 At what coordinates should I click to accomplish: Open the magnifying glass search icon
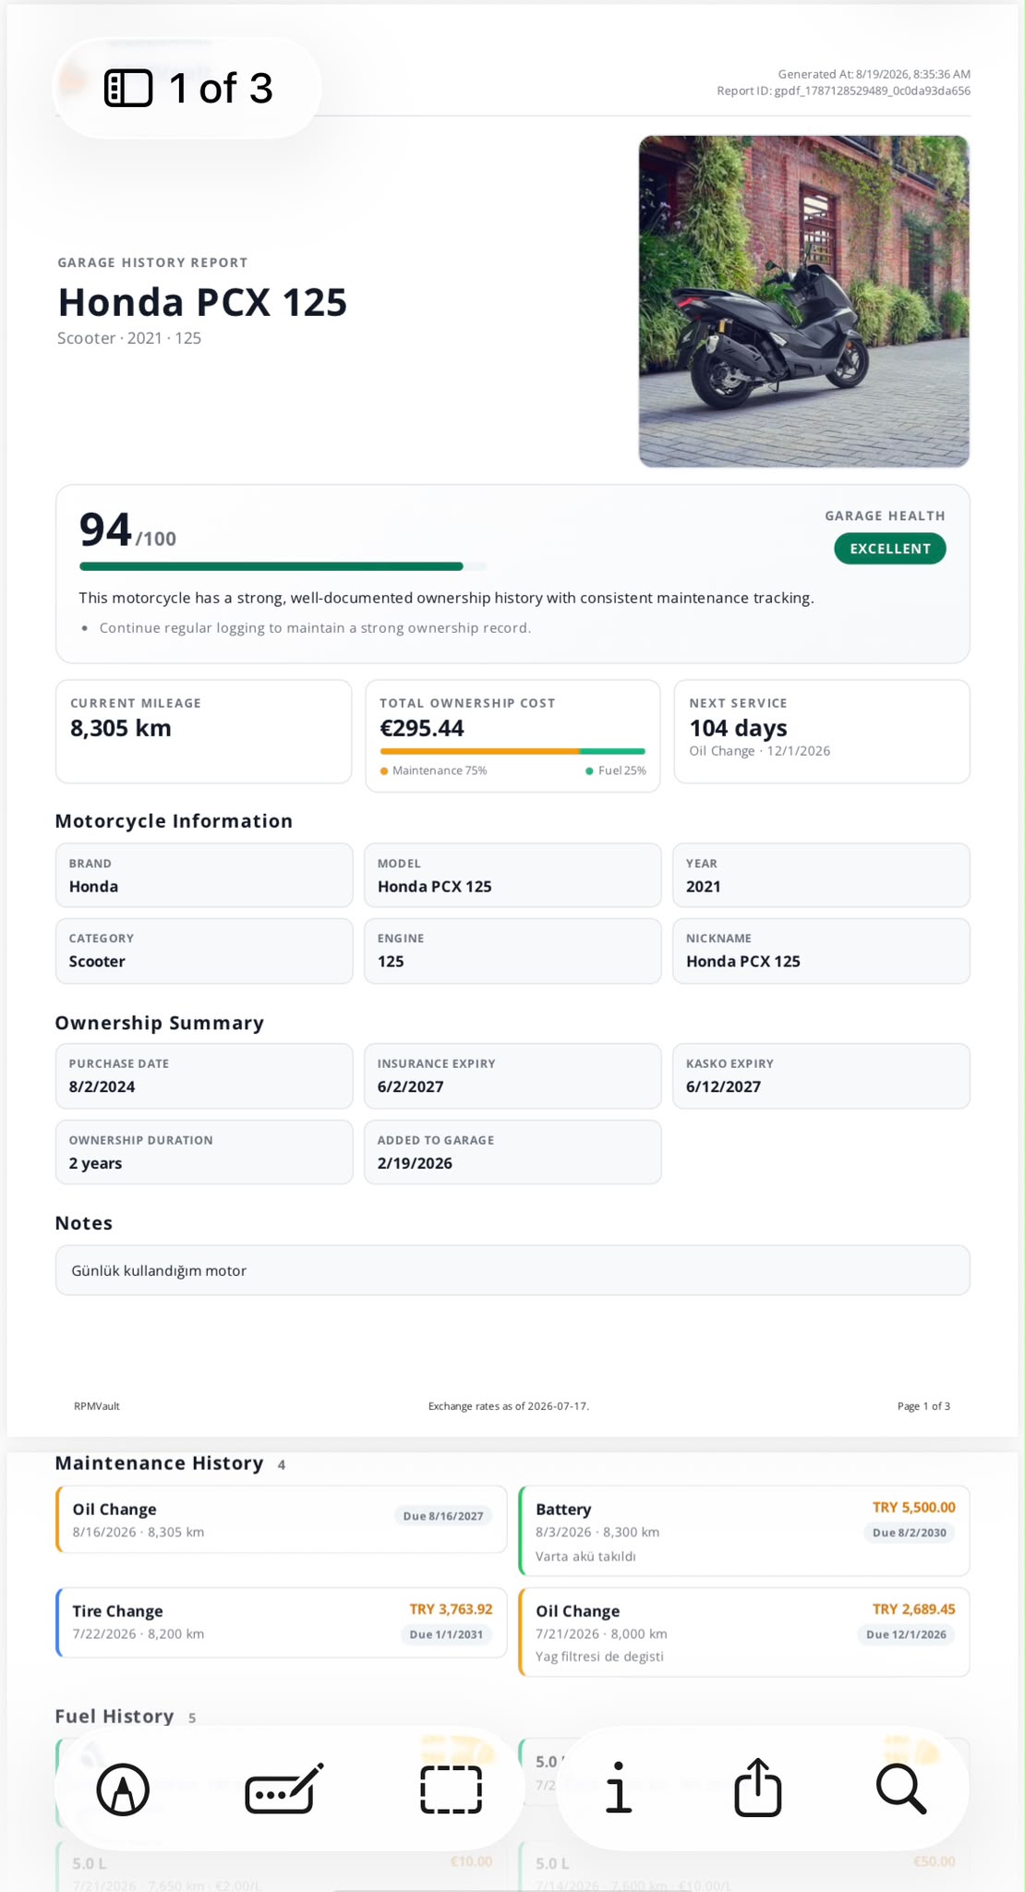(901, 1789)
